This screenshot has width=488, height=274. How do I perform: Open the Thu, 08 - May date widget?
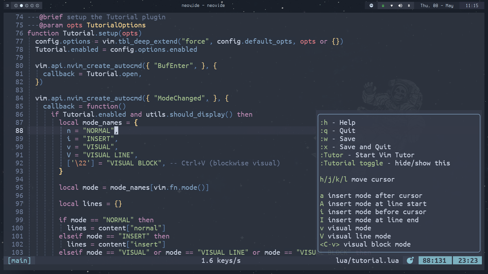(437, 6)
